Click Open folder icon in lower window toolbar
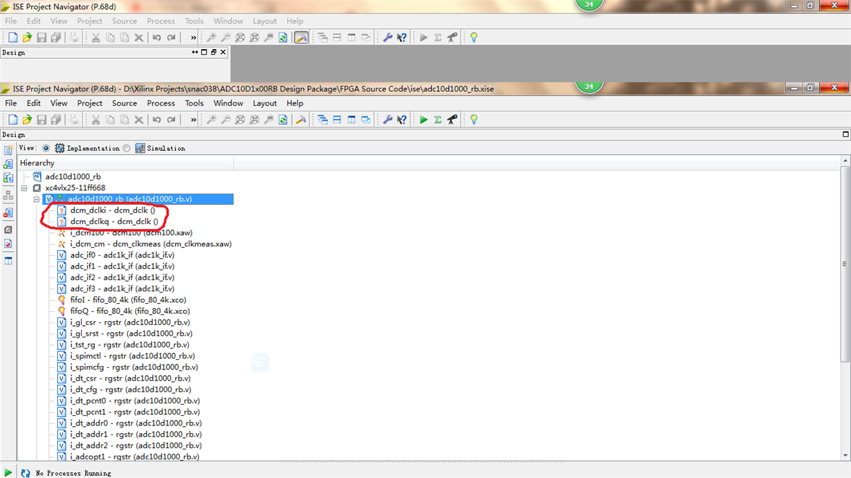 27,120
